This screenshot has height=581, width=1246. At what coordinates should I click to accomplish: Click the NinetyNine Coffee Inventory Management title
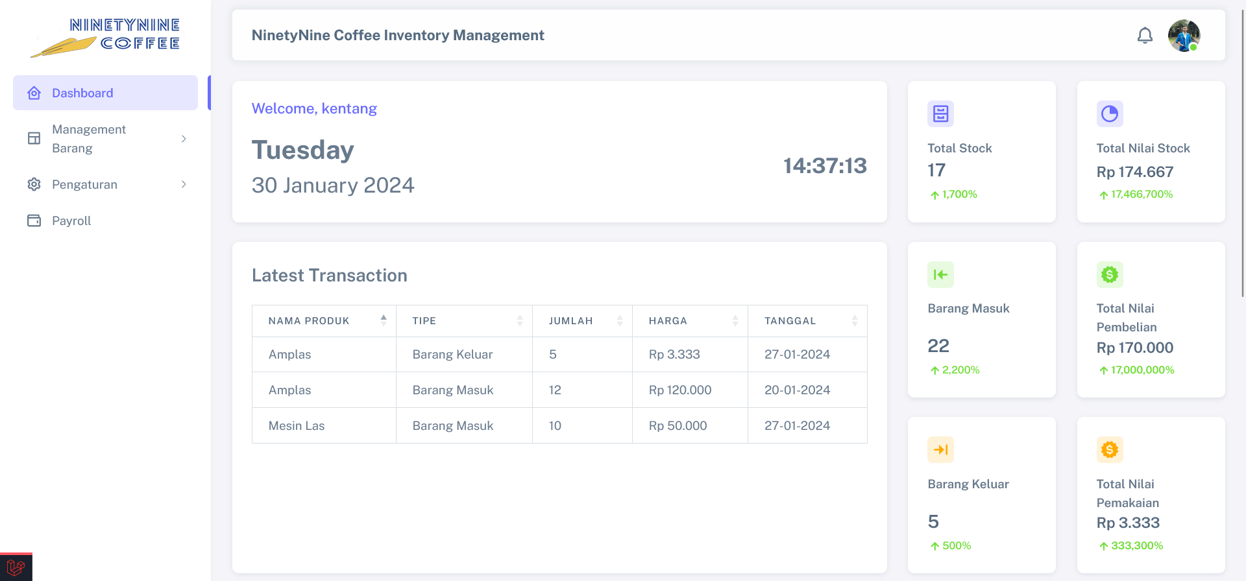point(398,36)
